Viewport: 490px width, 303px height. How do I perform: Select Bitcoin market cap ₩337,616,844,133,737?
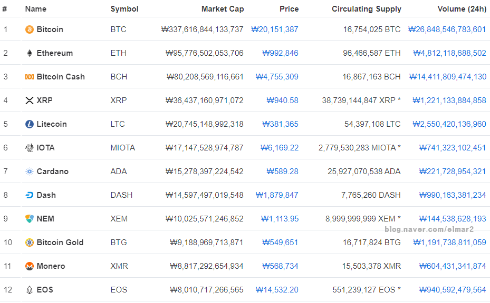(202, 29)
